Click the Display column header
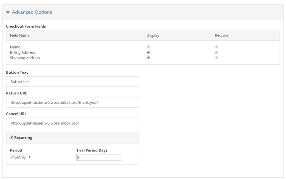286x179 pixels. [153, 35]
